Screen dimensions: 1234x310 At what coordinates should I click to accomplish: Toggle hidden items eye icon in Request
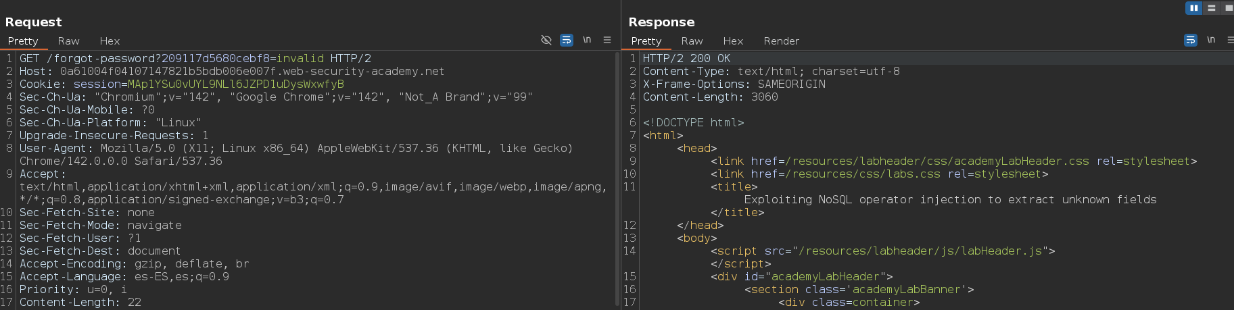[x=546, y=41]
